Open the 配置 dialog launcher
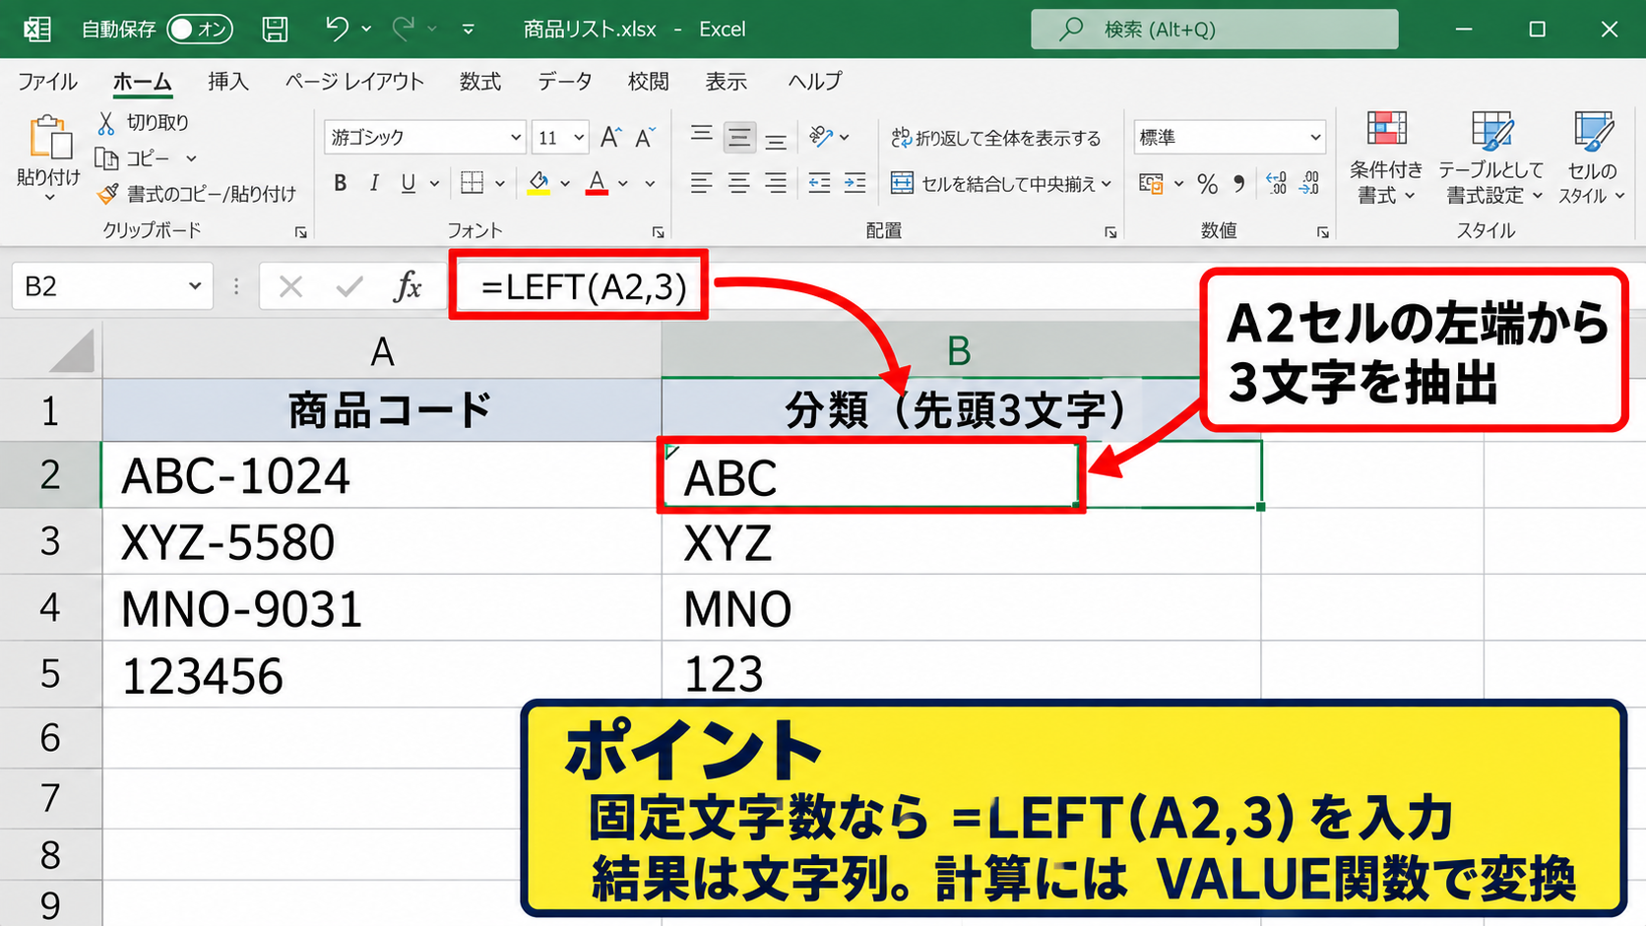Image resolution: width=1646 pixels, height=926 pixels. (1110, 232)
